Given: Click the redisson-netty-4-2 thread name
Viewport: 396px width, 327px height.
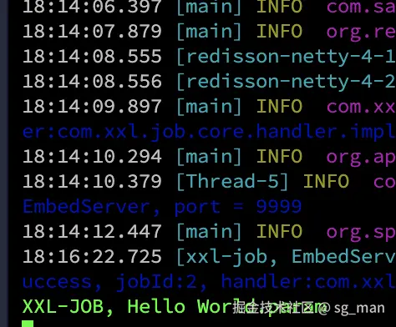Looking at the screenshot, I should pyautogui.click(x=291, y=82).
